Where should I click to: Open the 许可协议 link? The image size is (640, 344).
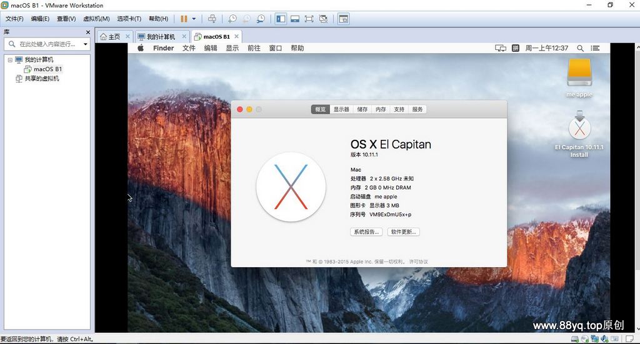(418, 262)
